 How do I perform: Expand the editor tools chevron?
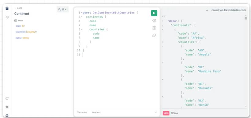point(155,112)
